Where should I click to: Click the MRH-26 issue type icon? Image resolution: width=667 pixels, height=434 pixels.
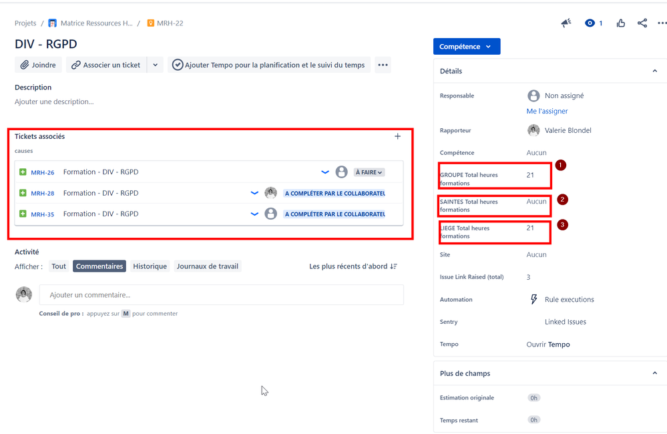[23, 172]
